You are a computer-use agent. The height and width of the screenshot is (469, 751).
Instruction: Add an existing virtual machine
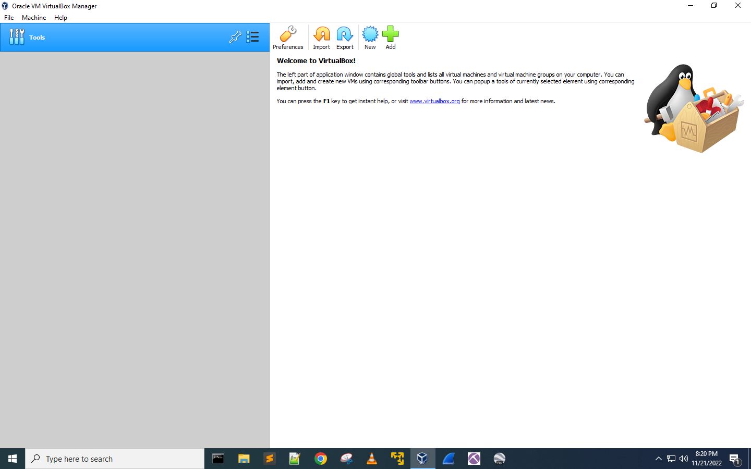coord(390,38)
